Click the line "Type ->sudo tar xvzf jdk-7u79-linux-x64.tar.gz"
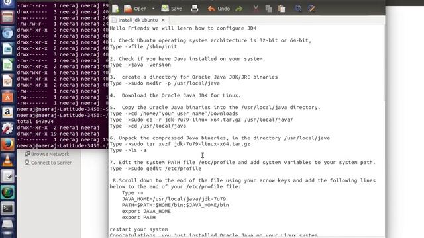 (x=180, y=144)
